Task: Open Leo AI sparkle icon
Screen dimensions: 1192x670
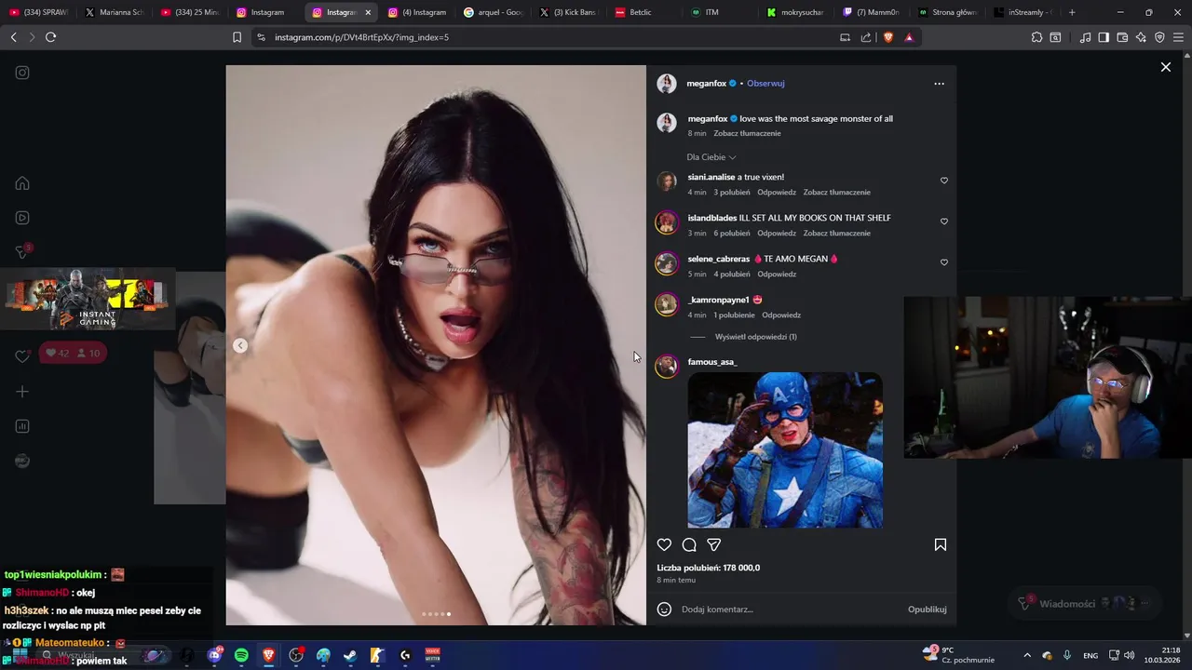Action: pyautogui.click(x=1141, y=37)
